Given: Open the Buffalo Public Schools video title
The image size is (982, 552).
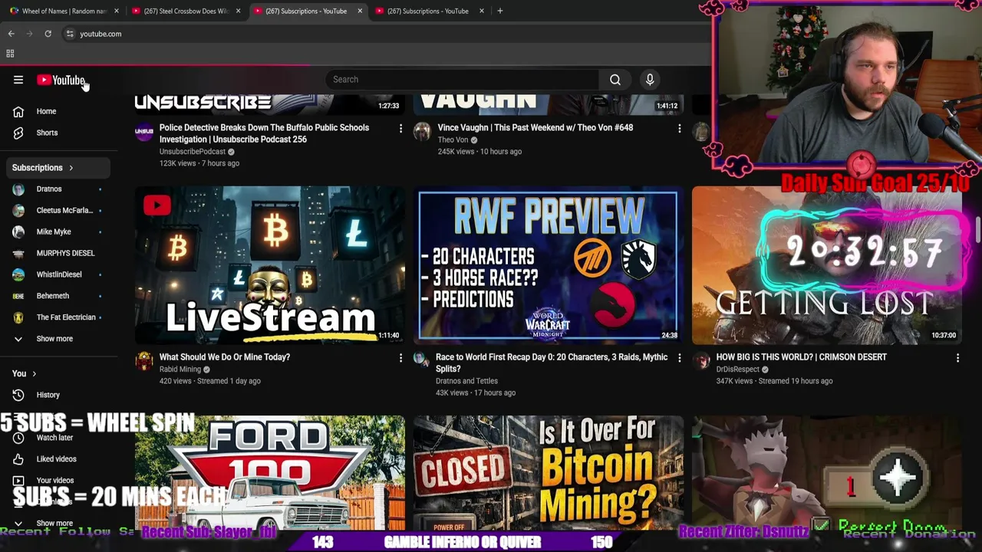Looking at the screenshot, I should pos(264,133).
